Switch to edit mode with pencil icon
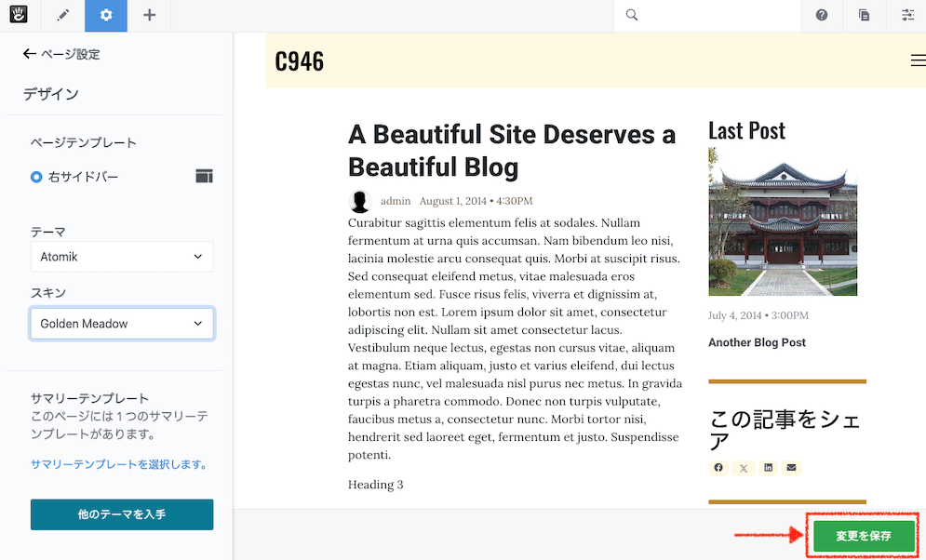 pyautogui.click(x=62, y=16)
